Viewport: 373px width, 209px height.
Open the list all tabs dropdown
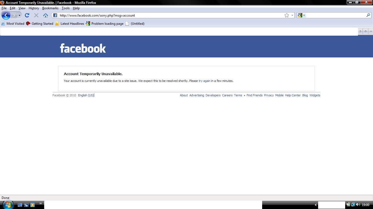pyautogui.click(x=371, y=31)
